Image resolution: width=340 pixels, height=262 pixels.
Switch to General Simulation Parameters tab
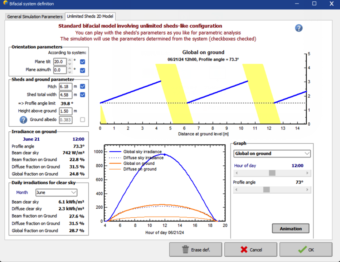point(35,16)
